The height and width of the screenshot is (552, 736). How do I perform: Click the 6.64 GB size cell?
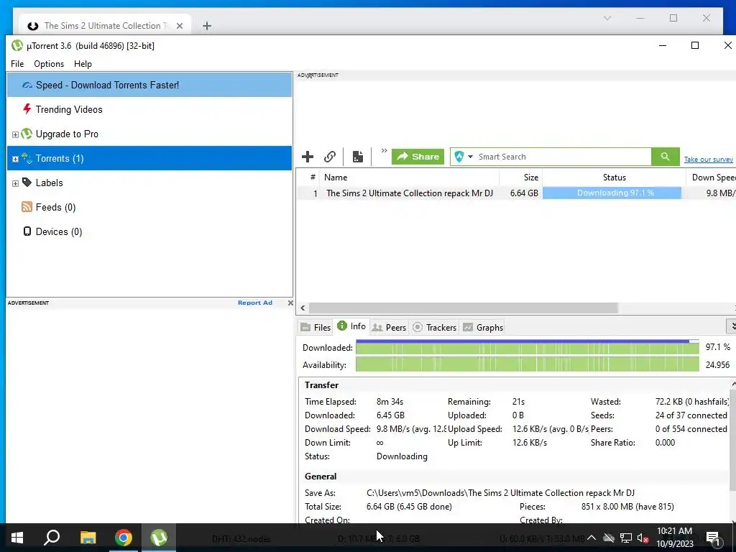pyautogui.click(x=524, y=193)
